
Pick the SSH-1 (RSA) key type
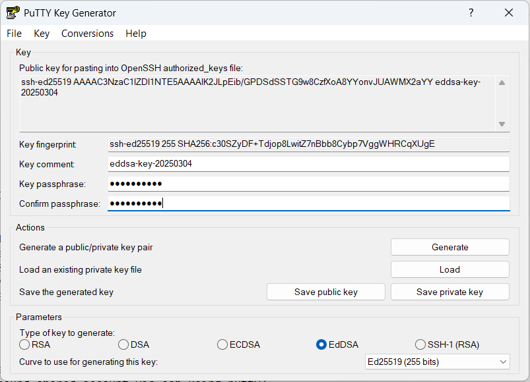tap(420, 344)
